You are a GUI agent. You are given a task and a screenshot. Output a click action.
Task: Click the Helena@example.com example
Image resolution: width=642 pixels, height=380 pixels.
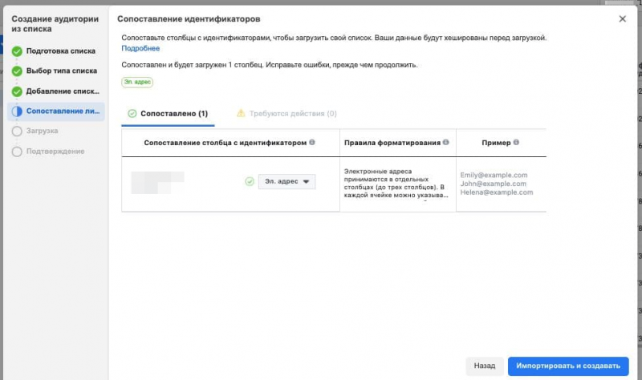click(497, 192)
